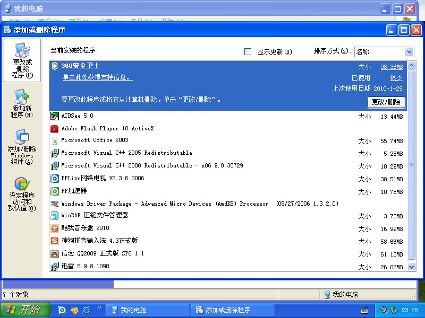Viewport: 425px width, 318px height.
Task: Click the 61.13MB size value
Action: click(x=392, y=254)
